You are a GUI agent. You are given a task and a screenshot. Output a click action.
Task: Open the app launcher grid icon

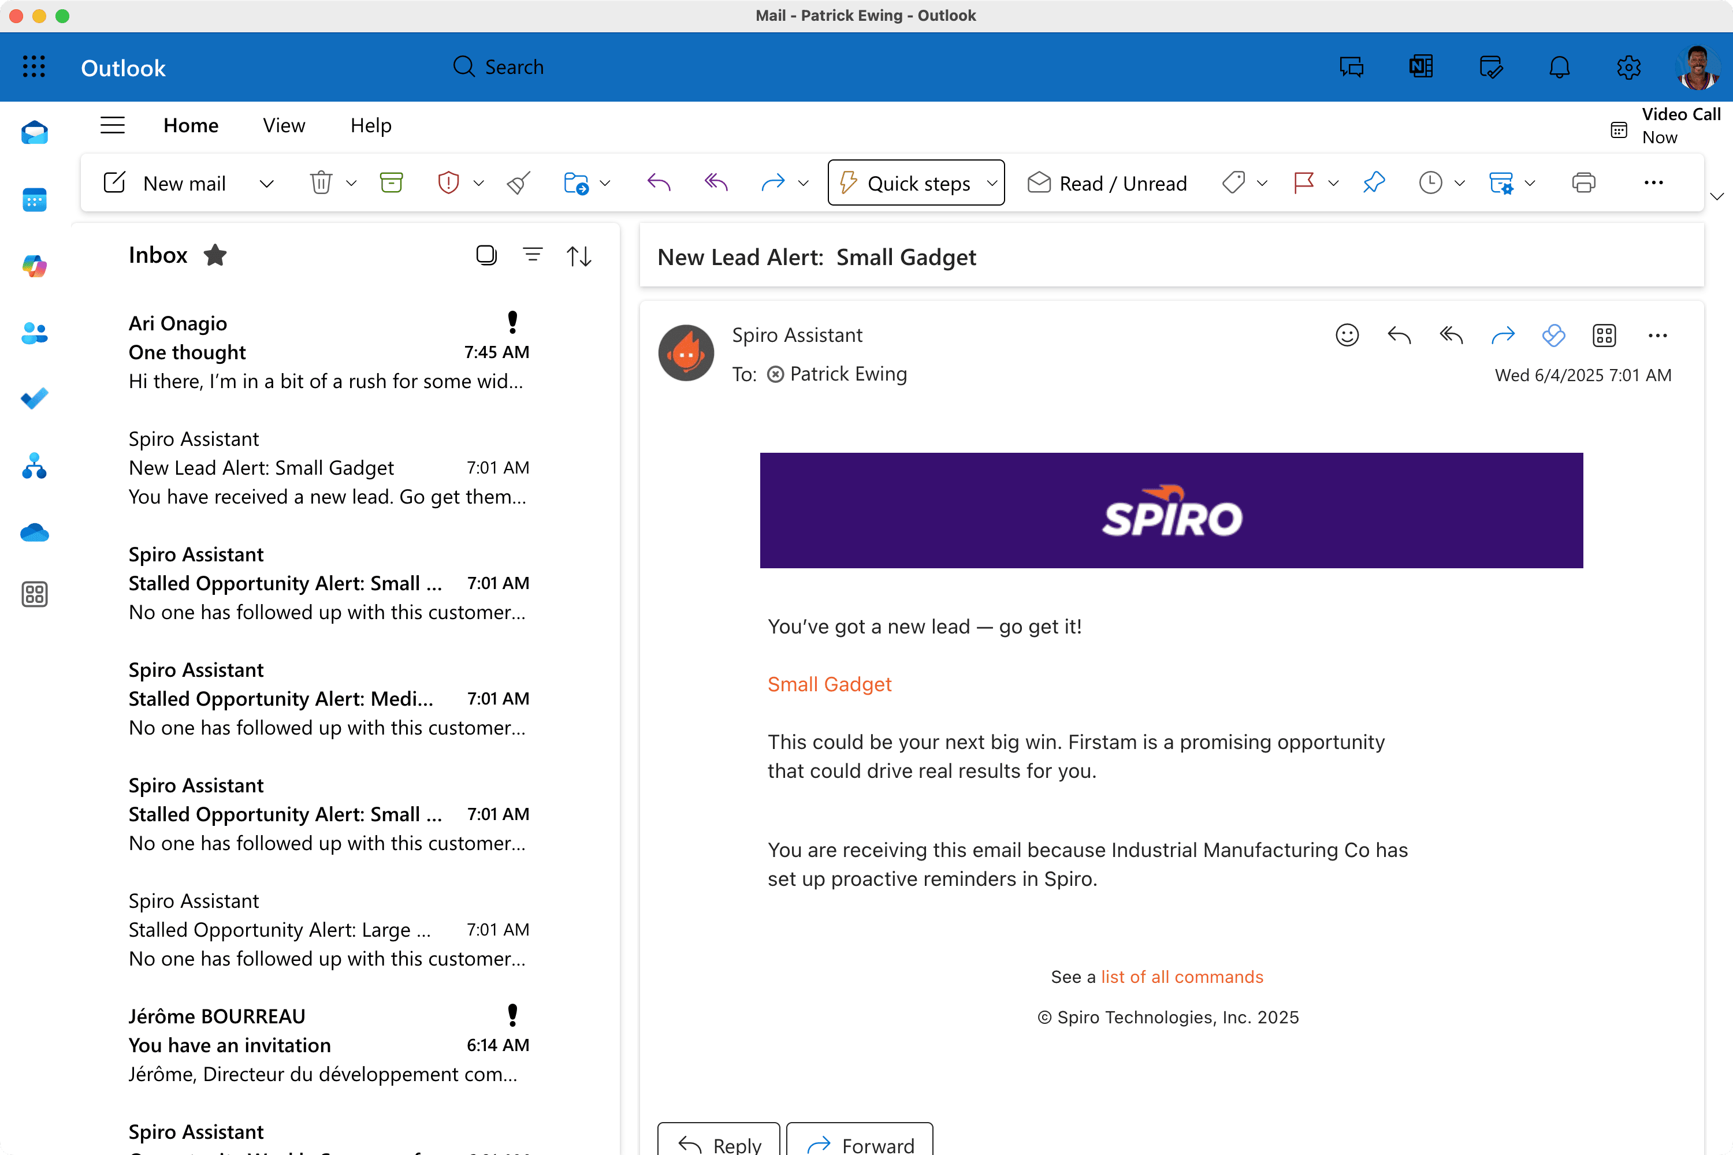pyautogui.click(x=34, y=67)
